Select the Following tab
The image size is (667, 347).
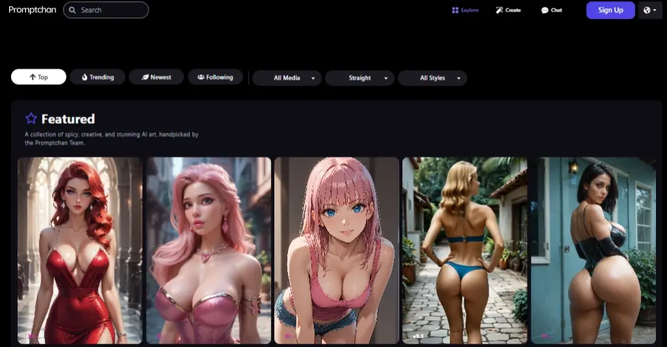[x=215, y=77]
